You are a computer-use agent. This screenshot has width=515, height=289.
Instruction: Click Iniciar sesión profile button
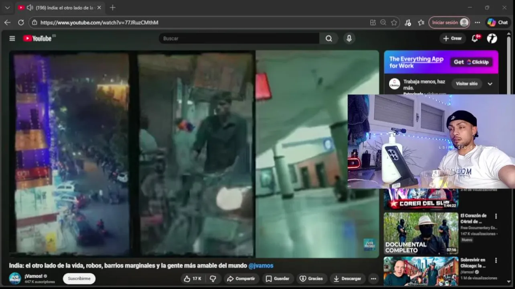pos(449,22)
